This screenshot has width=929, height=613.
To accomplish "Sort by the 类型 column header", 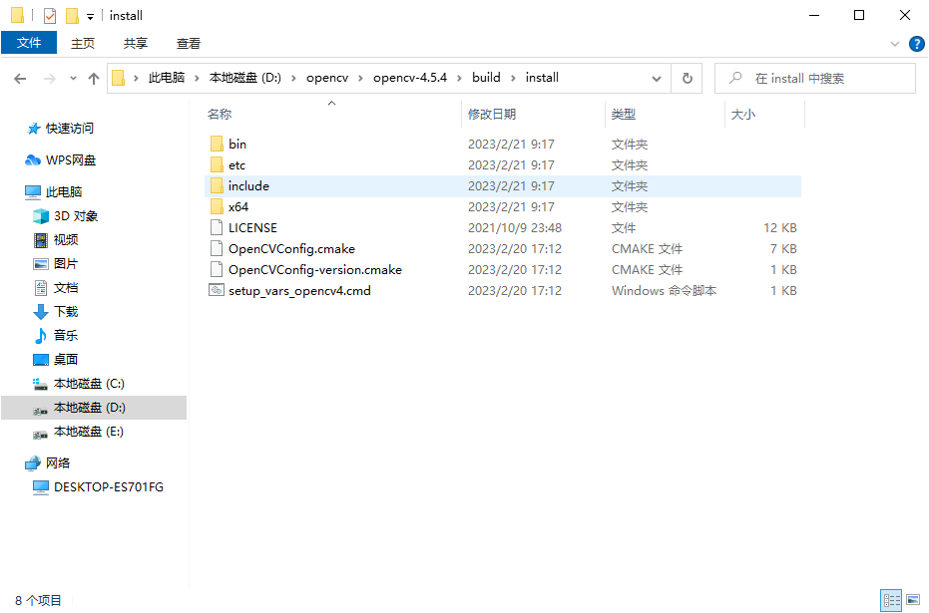I will click(624, 115).
